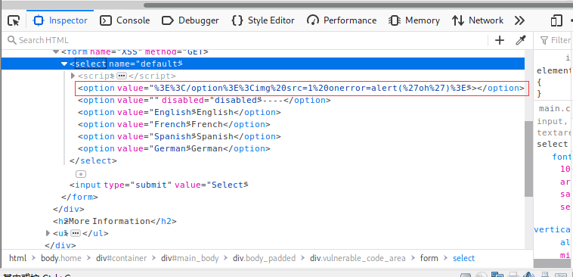Select the Spanish option row

click(179, 136)
